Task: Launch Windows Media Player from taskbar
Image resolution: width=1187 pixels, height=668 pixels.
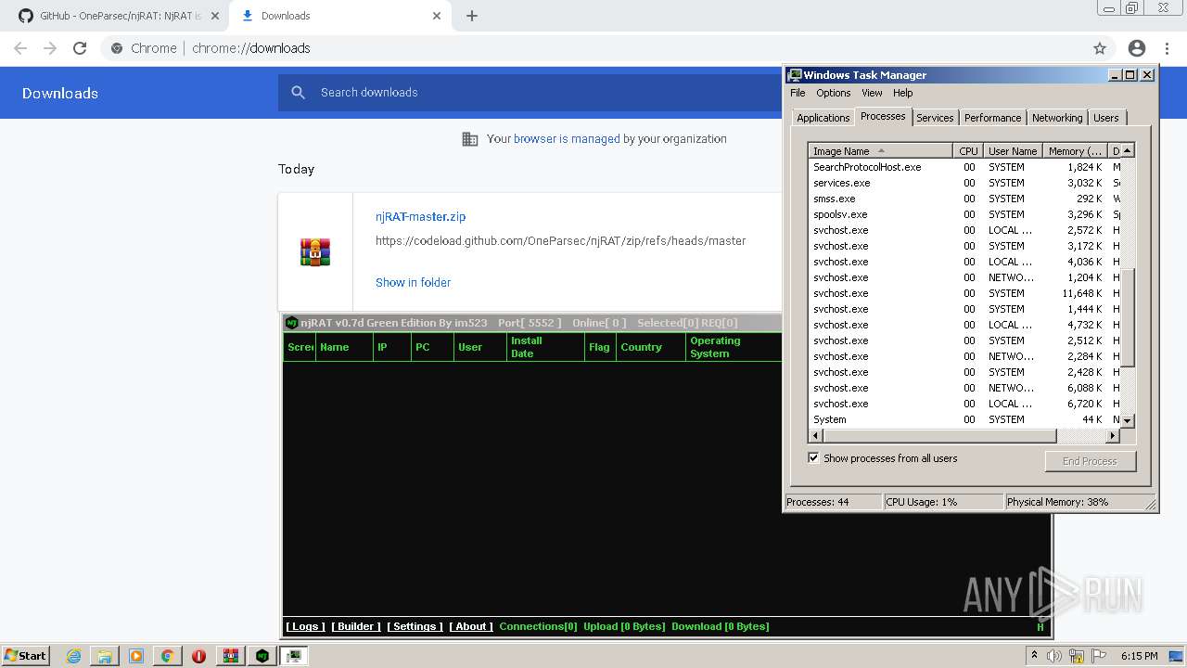Action: 136,656
